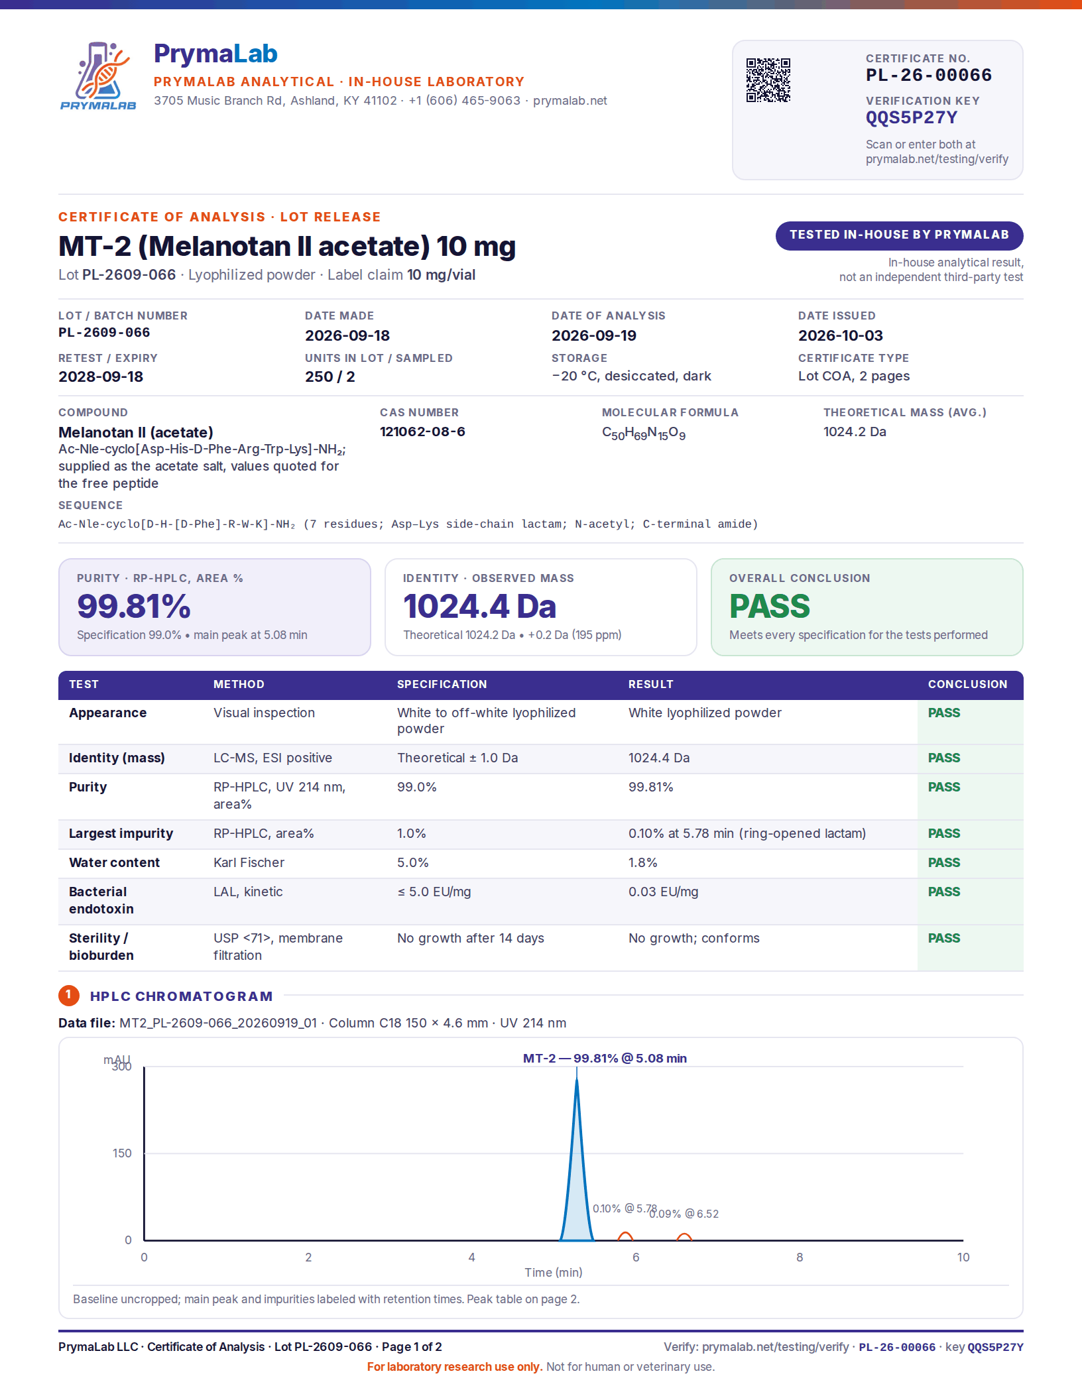Click the SPECIFICATION column header
Viewport: 1082px width, 1400px height.
click(x=442, y=685)
